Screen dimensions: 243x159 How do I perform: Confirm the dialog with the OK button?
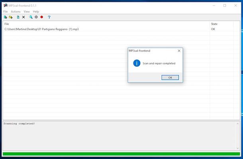click(x=170, y=78)
